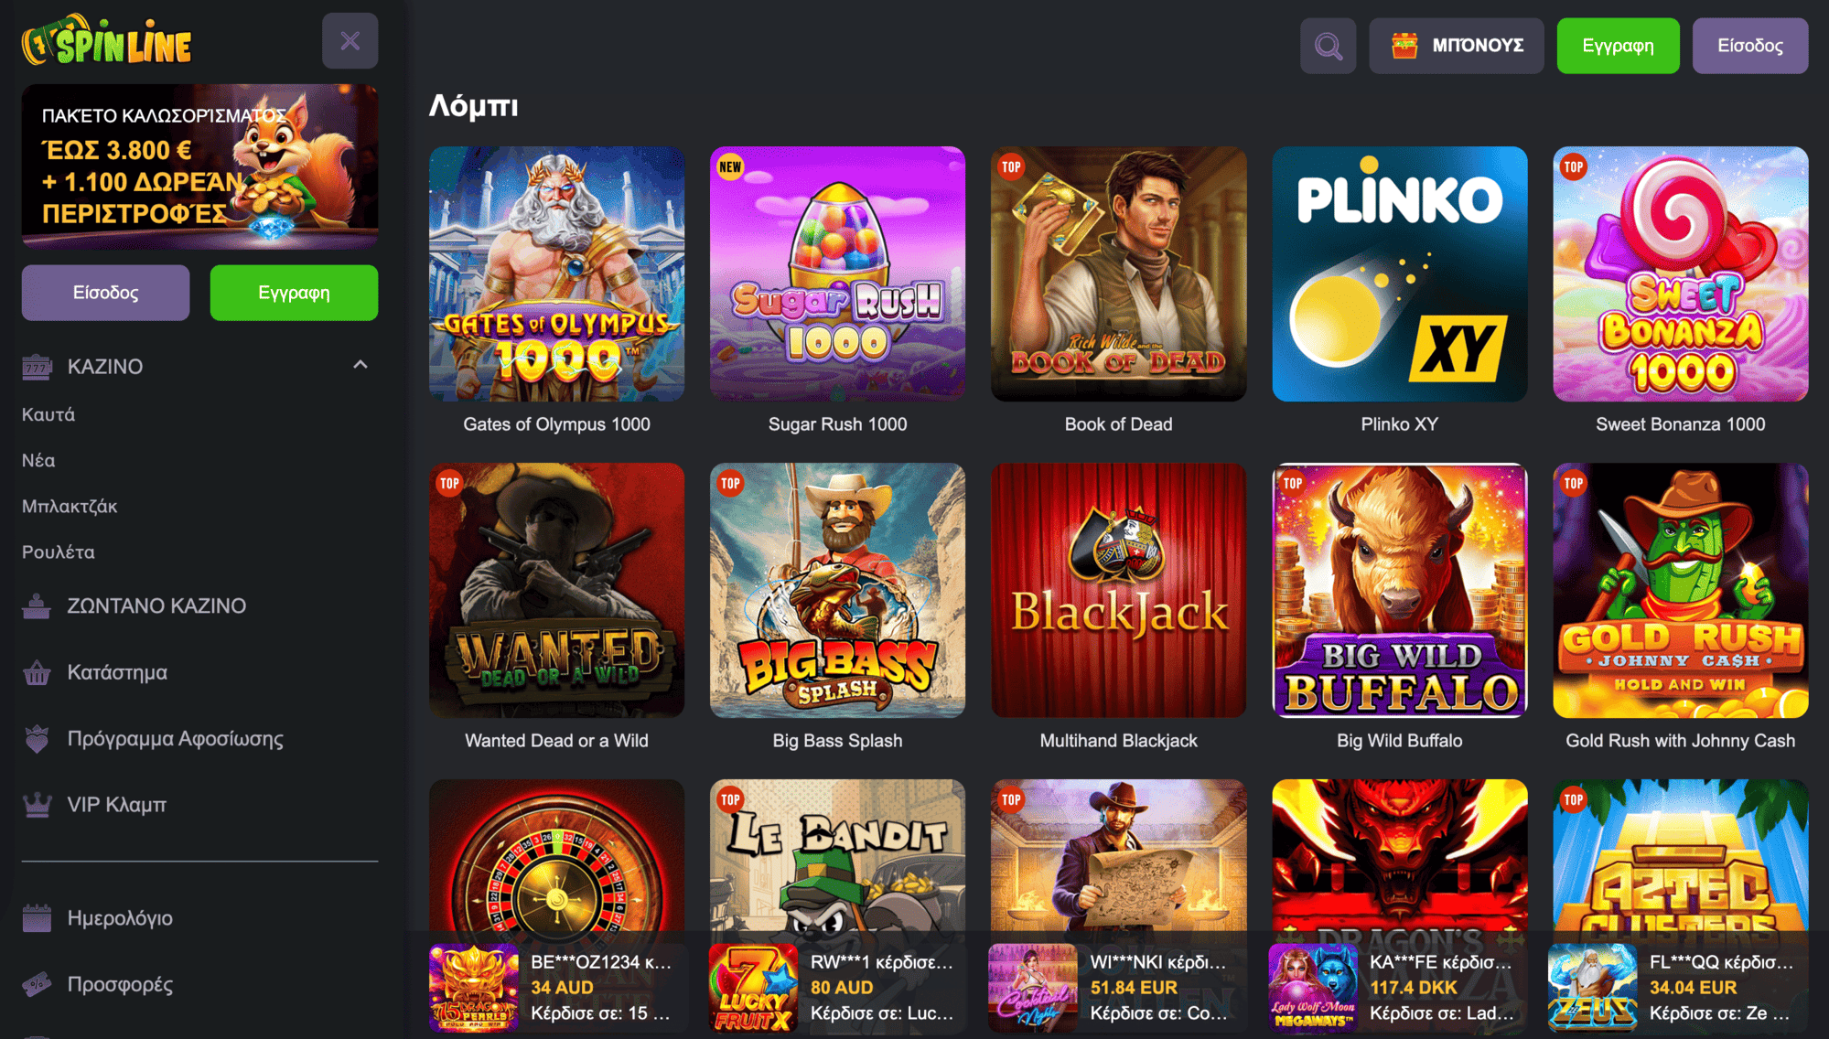Close the sidebar with X button
This screenshot has width=1829, height=1039.
click(x=350, y=40)
